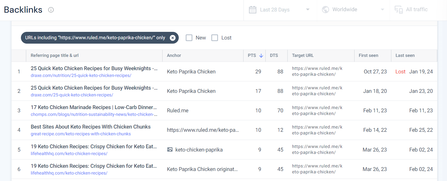Sort by the DTS column header
The width and height of the screenshot is (447, 181).
coord(274,55)
